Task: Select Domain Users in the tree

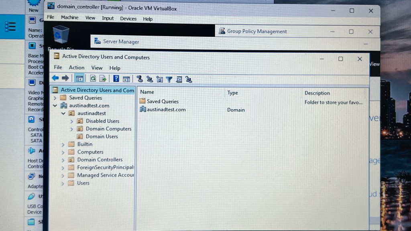Action: (102, 136)
